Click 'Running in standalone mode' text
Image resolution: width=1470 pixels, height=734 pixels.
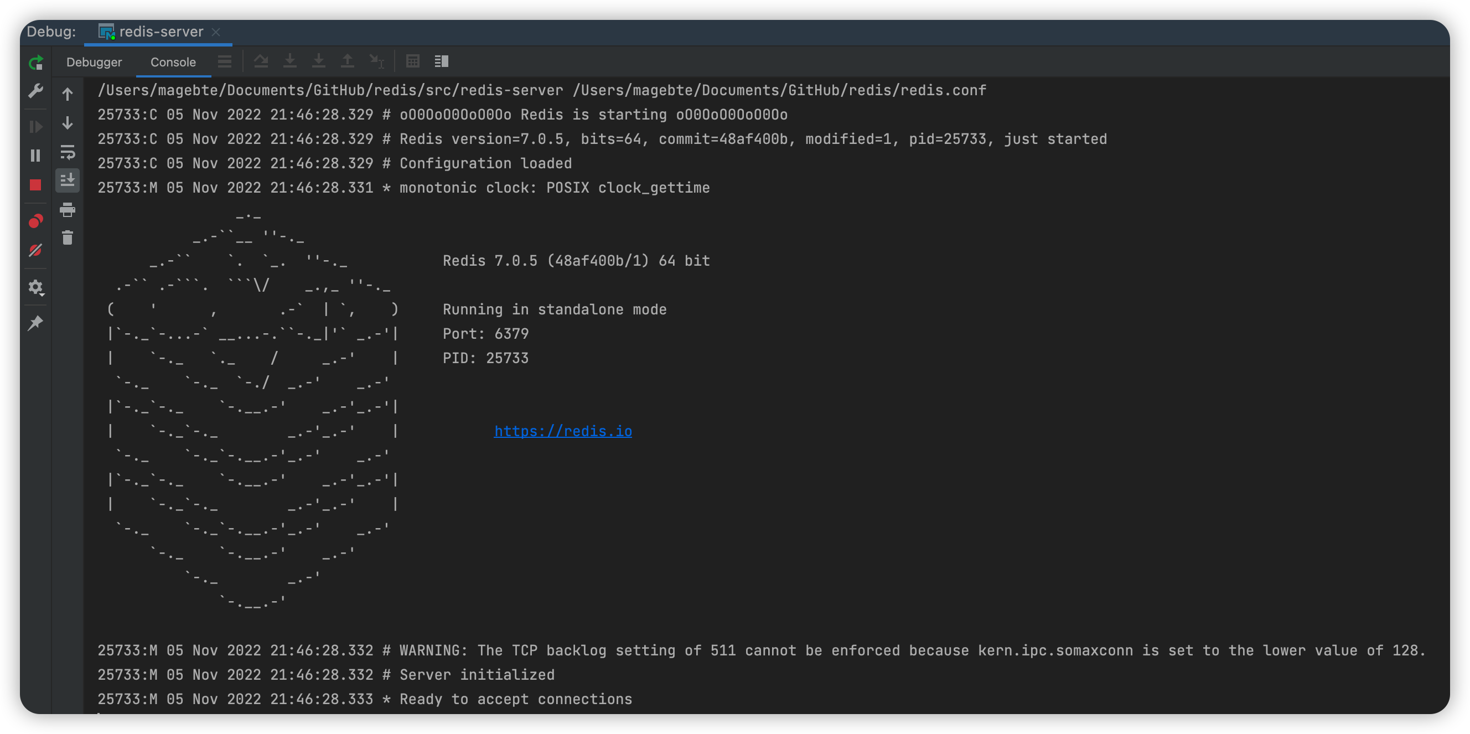point(555,309)
